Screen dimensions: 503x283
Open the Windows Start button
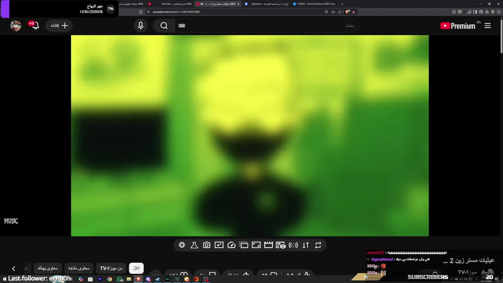(5, 279)
